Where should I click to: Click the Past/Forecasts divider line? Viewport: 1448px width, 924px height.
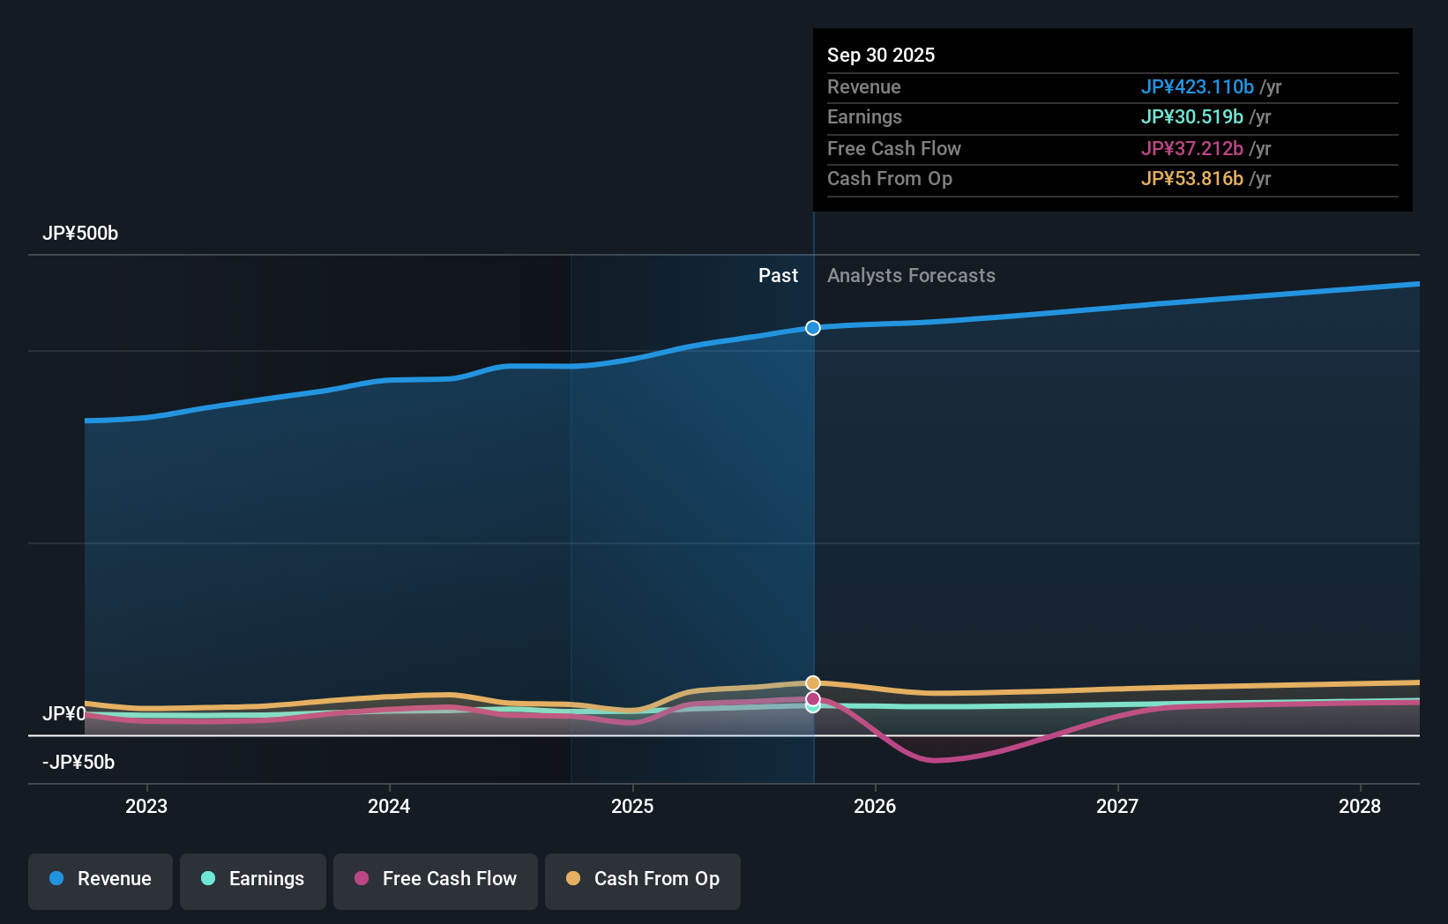pyautogui.click(x=813, y=529)
